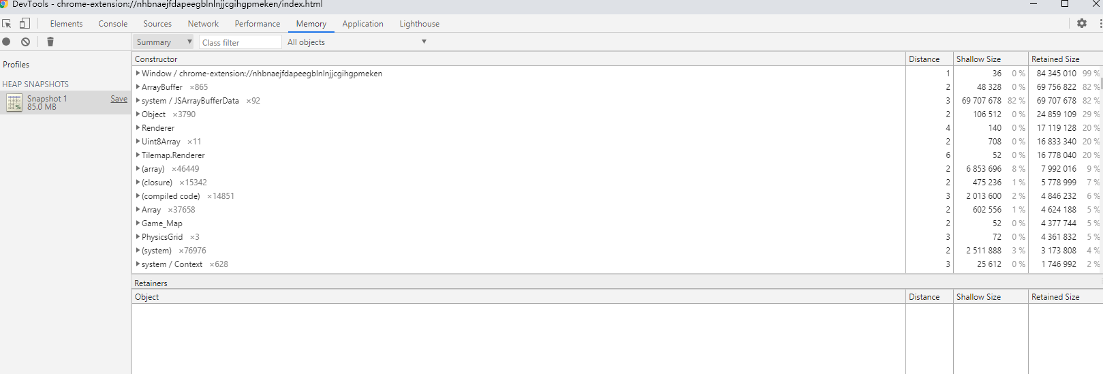Minimize the DevTools window
Image resolution: width=1103 pixels, height=374 pixels.
click(1034, 4)
